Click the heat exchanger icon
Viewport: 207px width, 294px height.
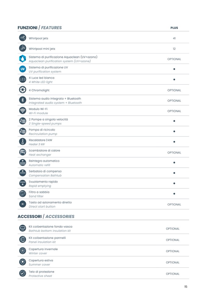23,152
